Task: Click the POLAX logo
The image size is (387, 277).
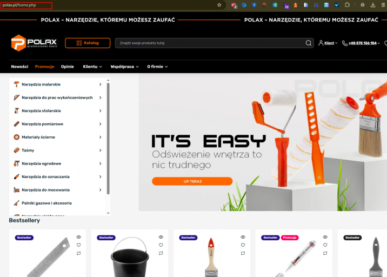Action: pos(34,43)
